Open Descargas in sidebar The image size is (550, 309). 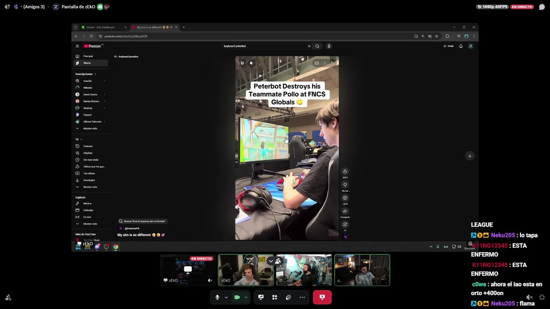tap(90, 180)
